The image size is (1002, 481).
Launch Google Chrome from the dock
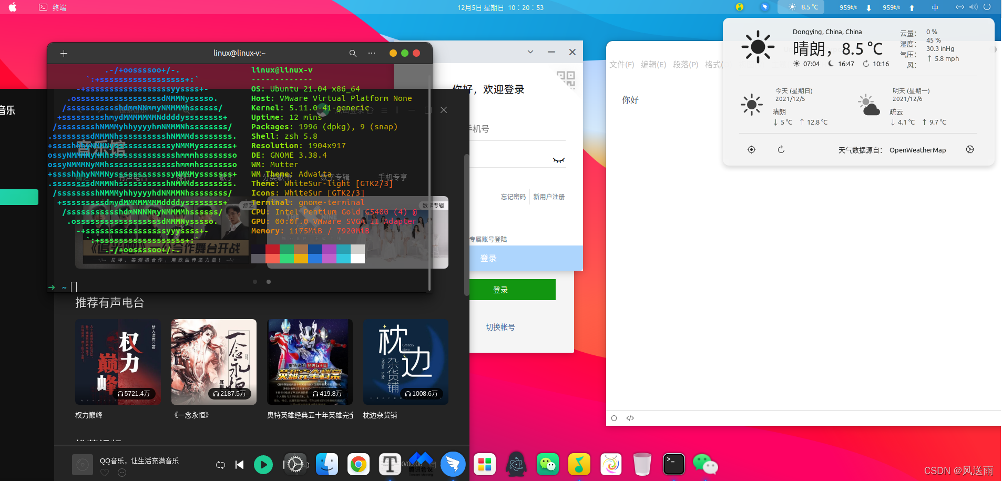(x=359, y=464)
